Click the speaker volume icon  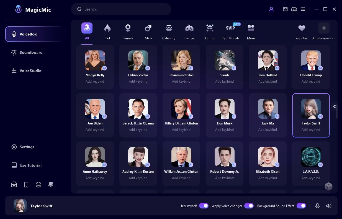(x=329, y=206)
